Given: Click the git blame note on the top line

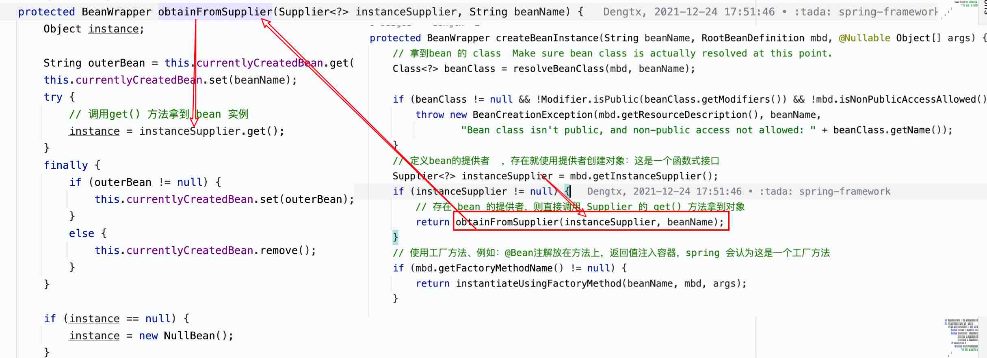Looking at the screenshot, I should coord(771,12).
